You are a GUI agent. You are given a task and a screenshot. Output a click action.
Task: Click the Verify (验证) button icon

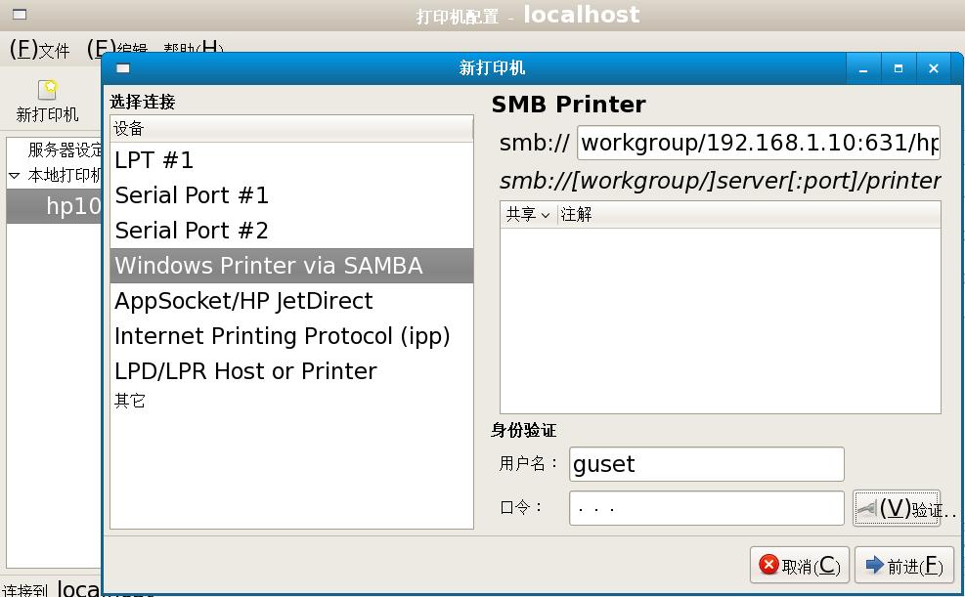[866, 508]
